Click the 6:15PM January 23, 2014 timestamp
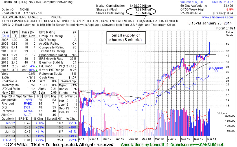The height and width of the screenshot is (147, 237). tap(210, 23)
